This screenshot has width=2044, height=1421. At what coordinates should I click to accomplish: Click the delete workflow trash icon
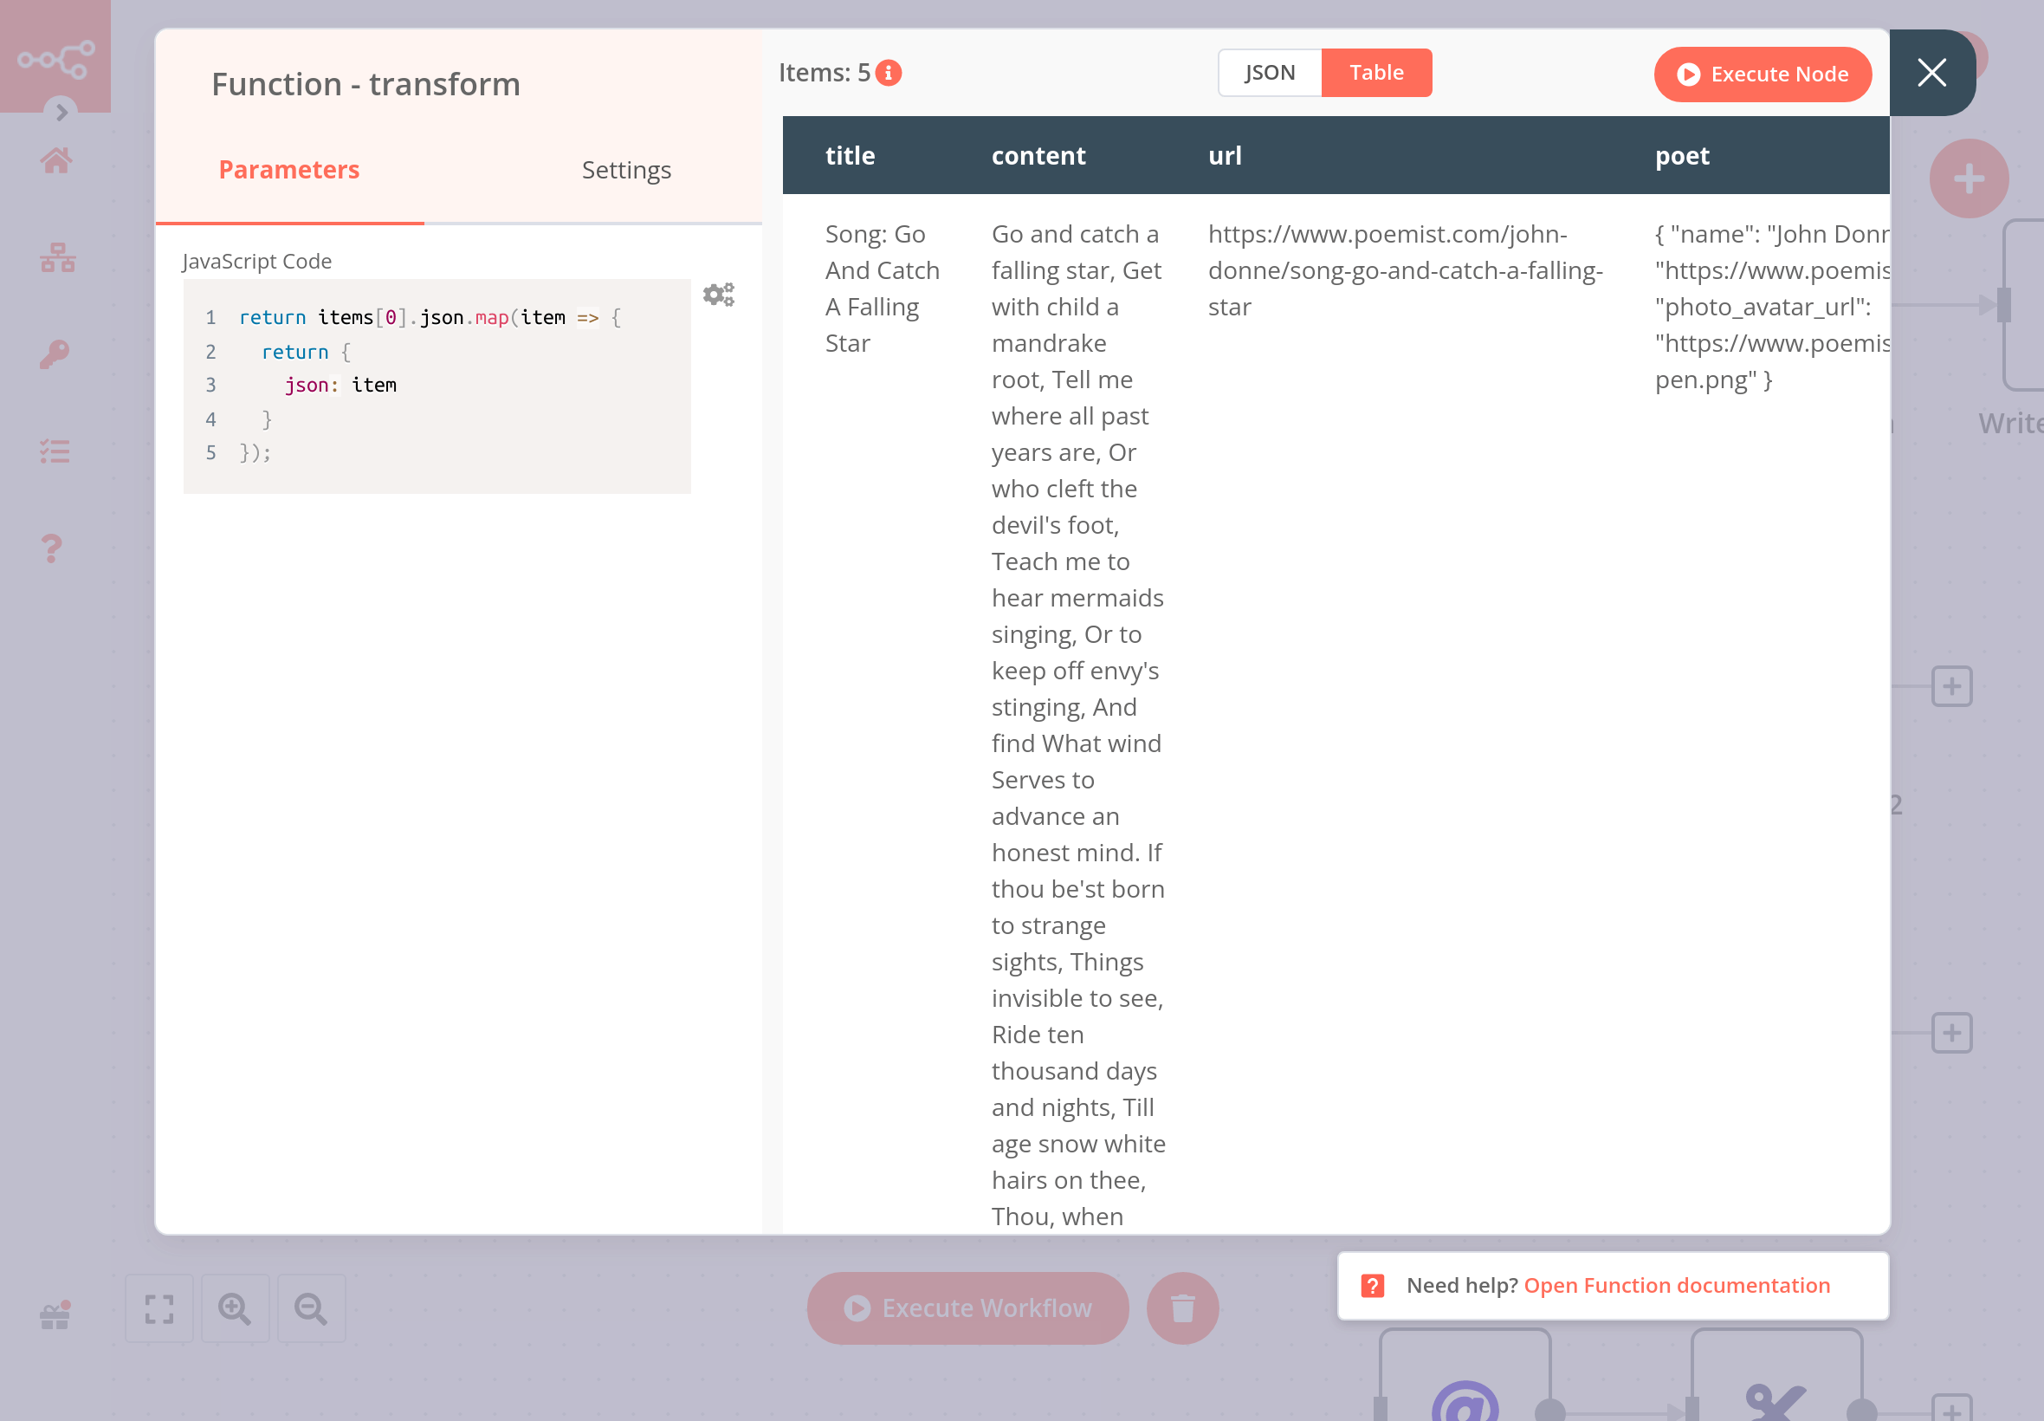pyautogui.click(x=1184, y=1307)
